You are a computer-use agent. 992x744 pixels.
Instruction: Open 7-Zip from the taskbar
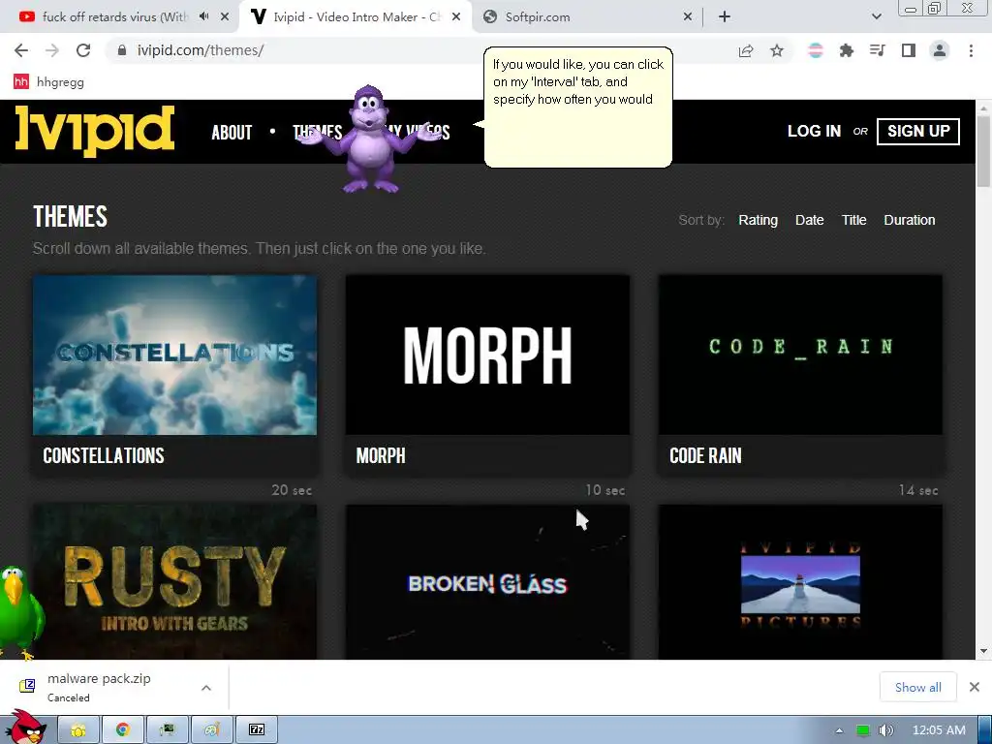[257, 730]
